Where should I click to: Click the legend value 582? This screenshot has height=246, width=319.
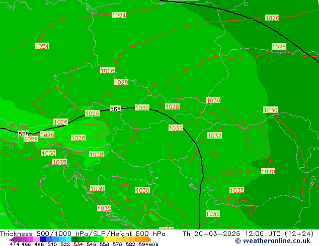(x=130, y=244)
